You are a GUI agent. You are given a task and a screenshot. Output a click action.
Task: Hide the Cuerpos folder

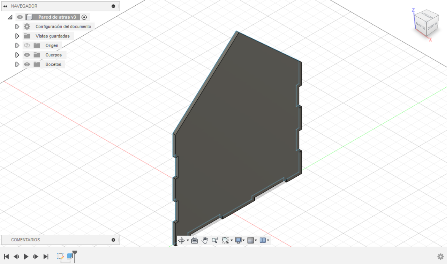[27, 55]
